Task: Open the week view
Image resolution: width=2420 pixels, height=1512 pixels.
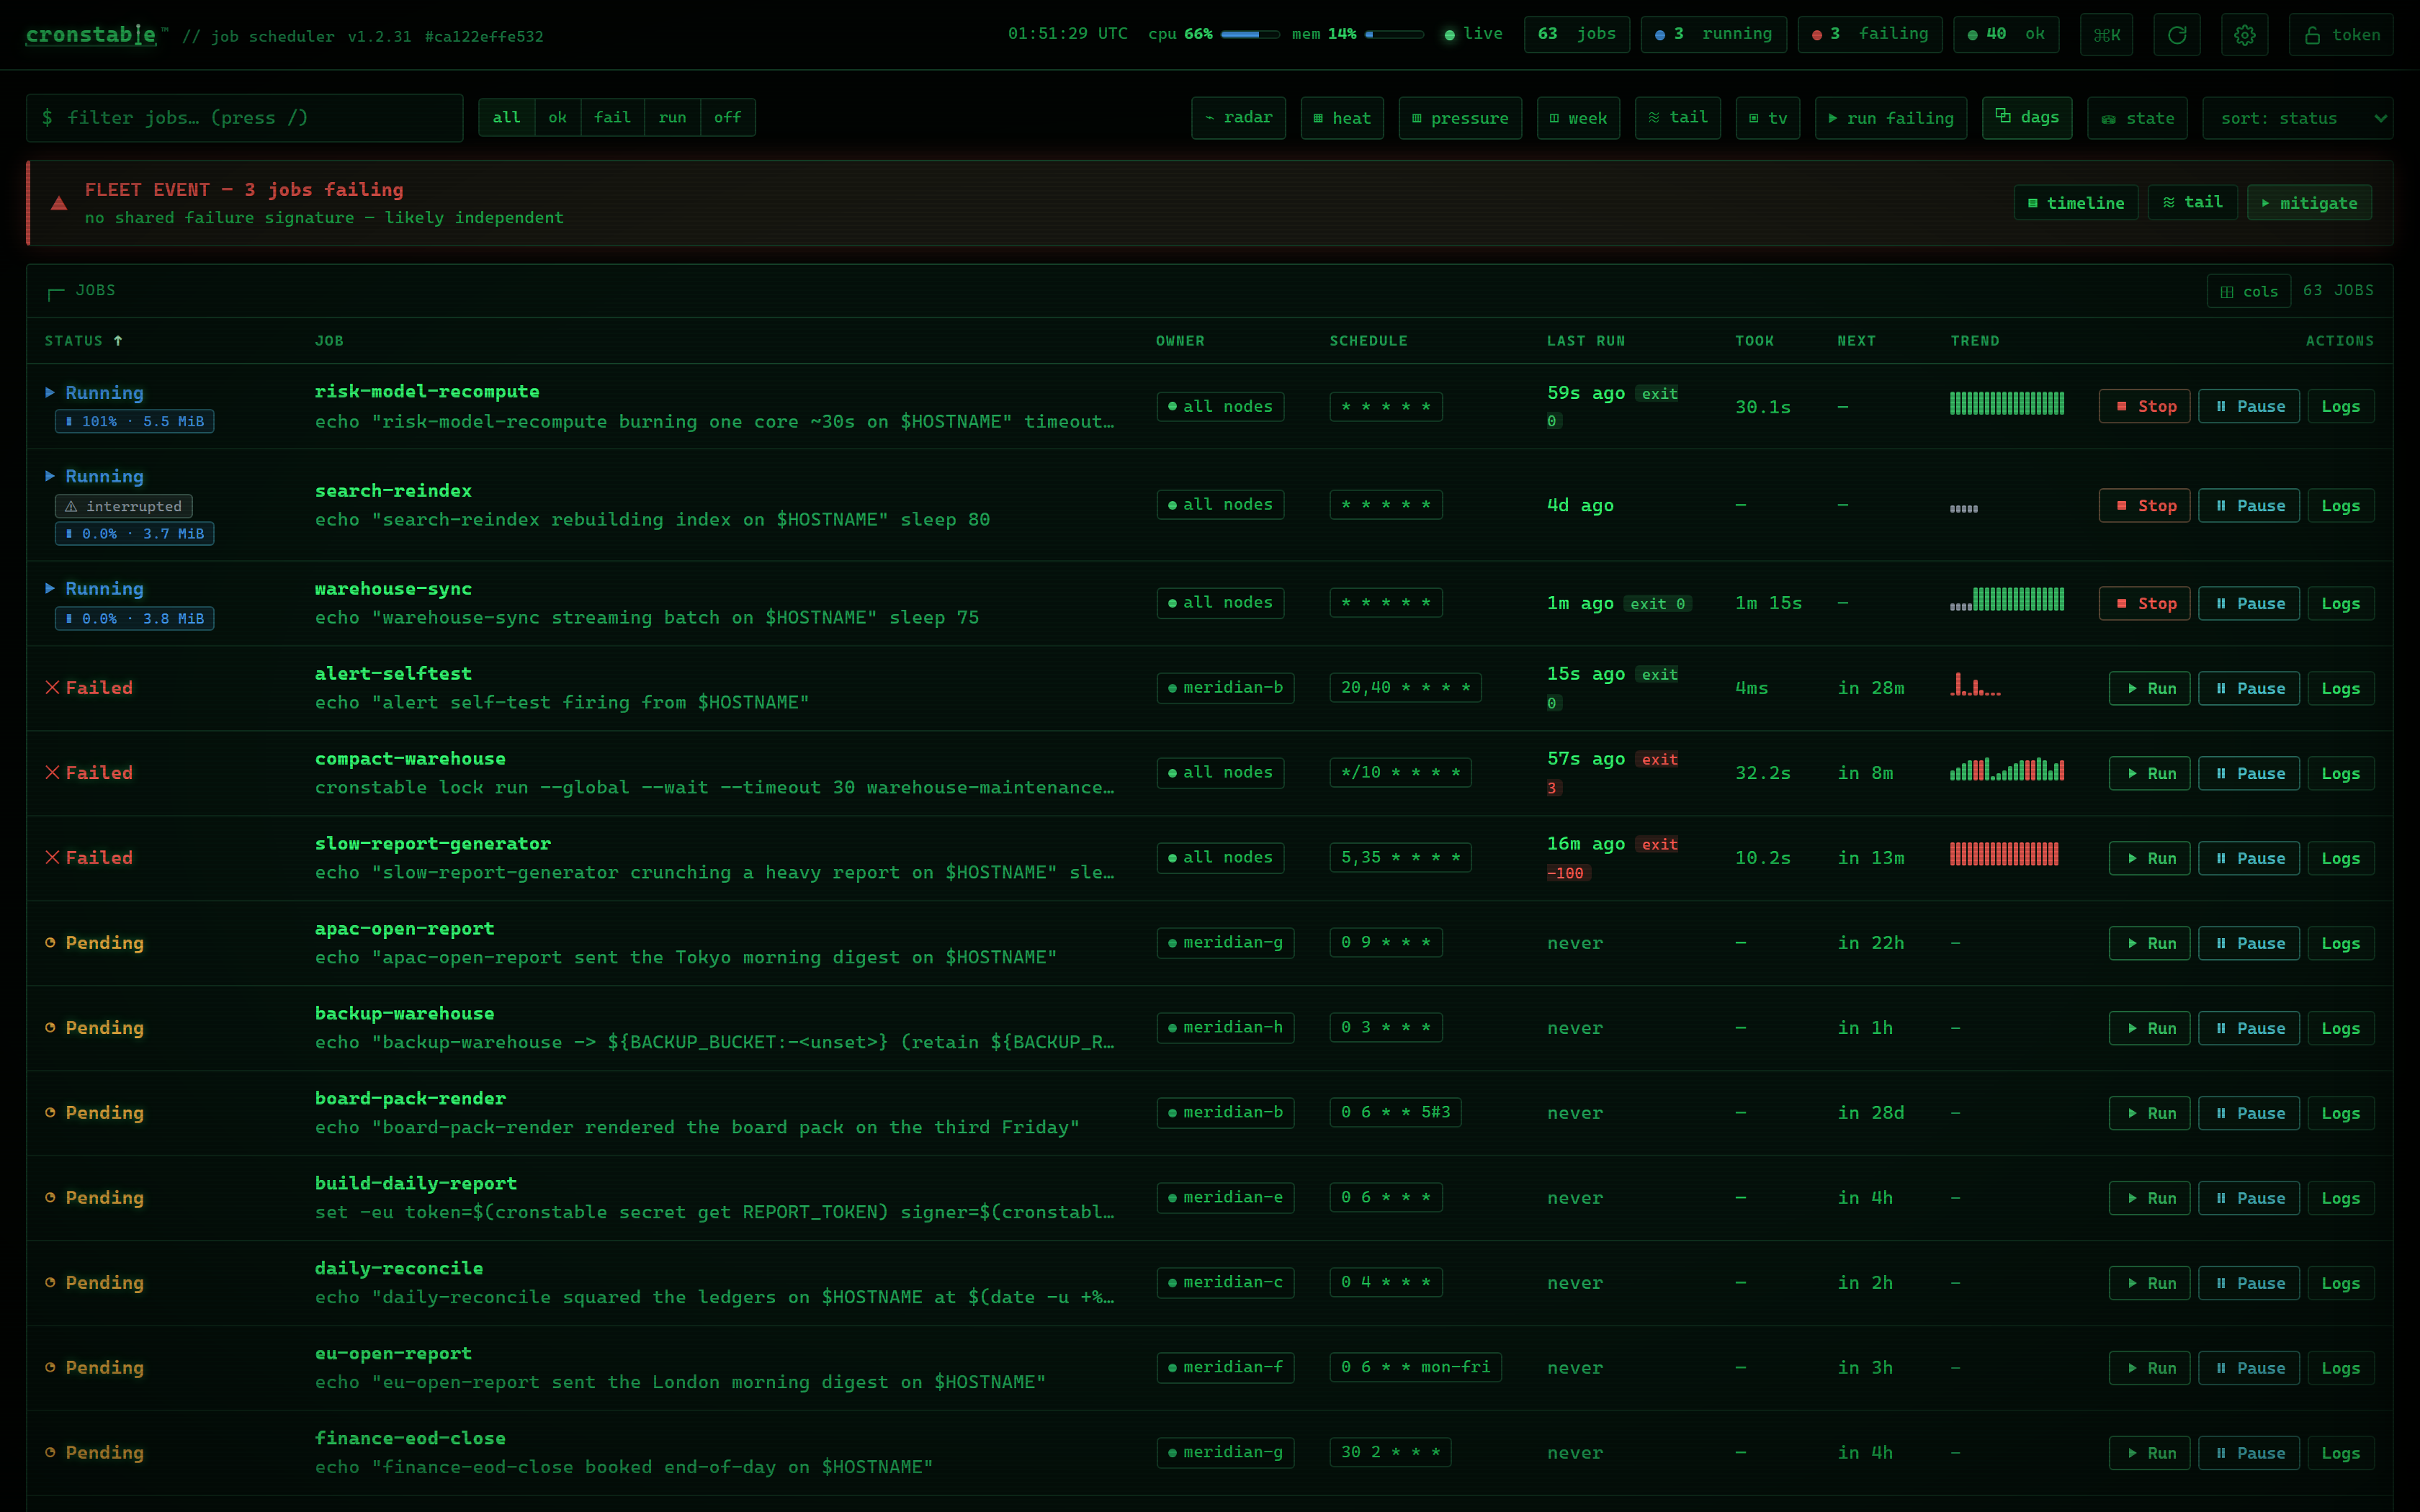Action: (1578, 118)
